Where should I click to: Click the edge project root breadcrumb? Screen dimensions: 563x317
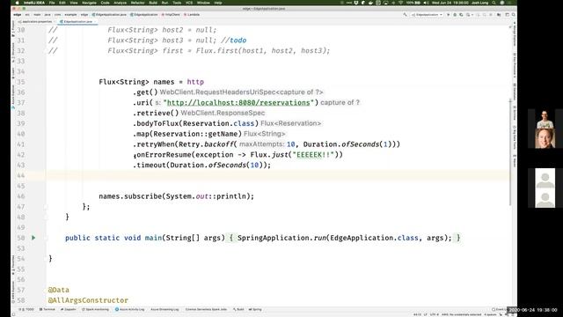tap(18, 15)
